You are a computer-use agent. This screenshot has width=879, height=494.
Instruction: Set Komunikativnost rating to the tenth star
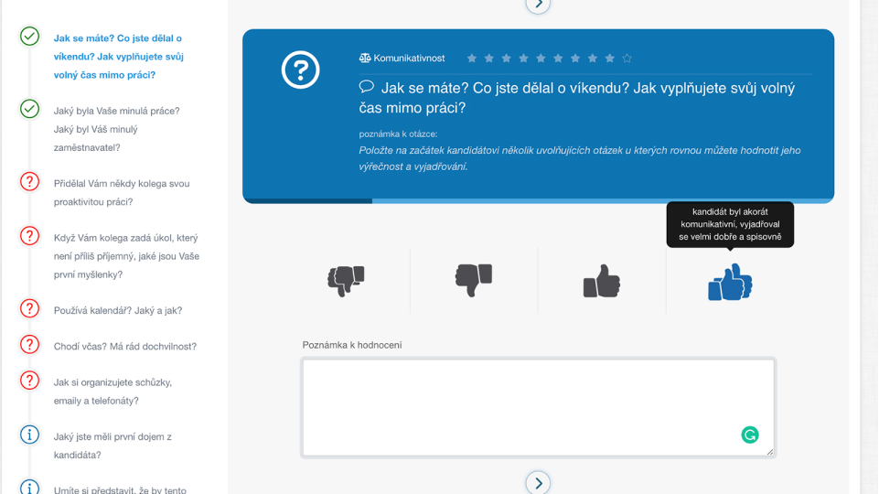pyautogui.click(x=627, y=59)
